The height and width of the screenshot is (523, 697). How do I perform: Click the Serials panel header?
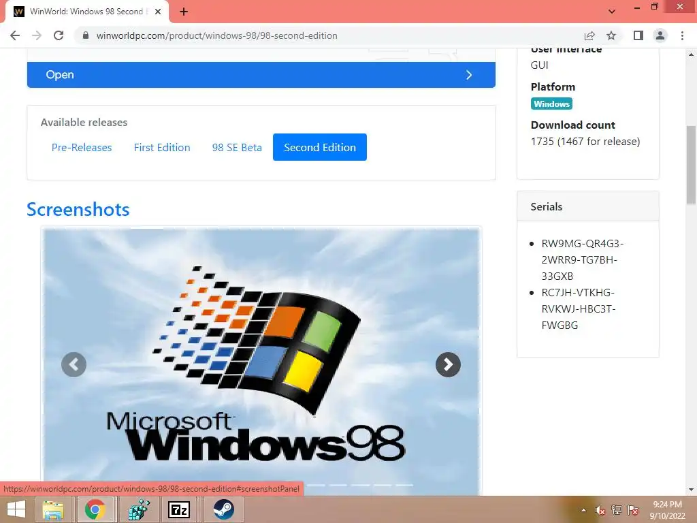(587, 206)
